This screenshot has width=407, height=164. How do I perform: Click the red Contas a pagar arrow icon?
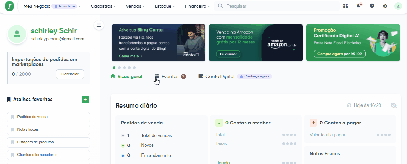[x=314, y=123]
